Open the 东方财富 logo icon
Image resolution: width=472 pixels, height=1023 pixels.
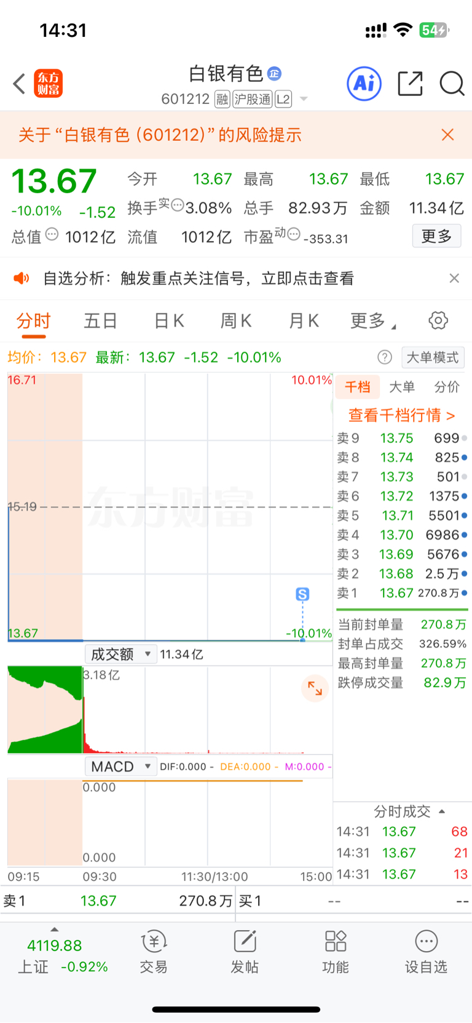point(48,84)
